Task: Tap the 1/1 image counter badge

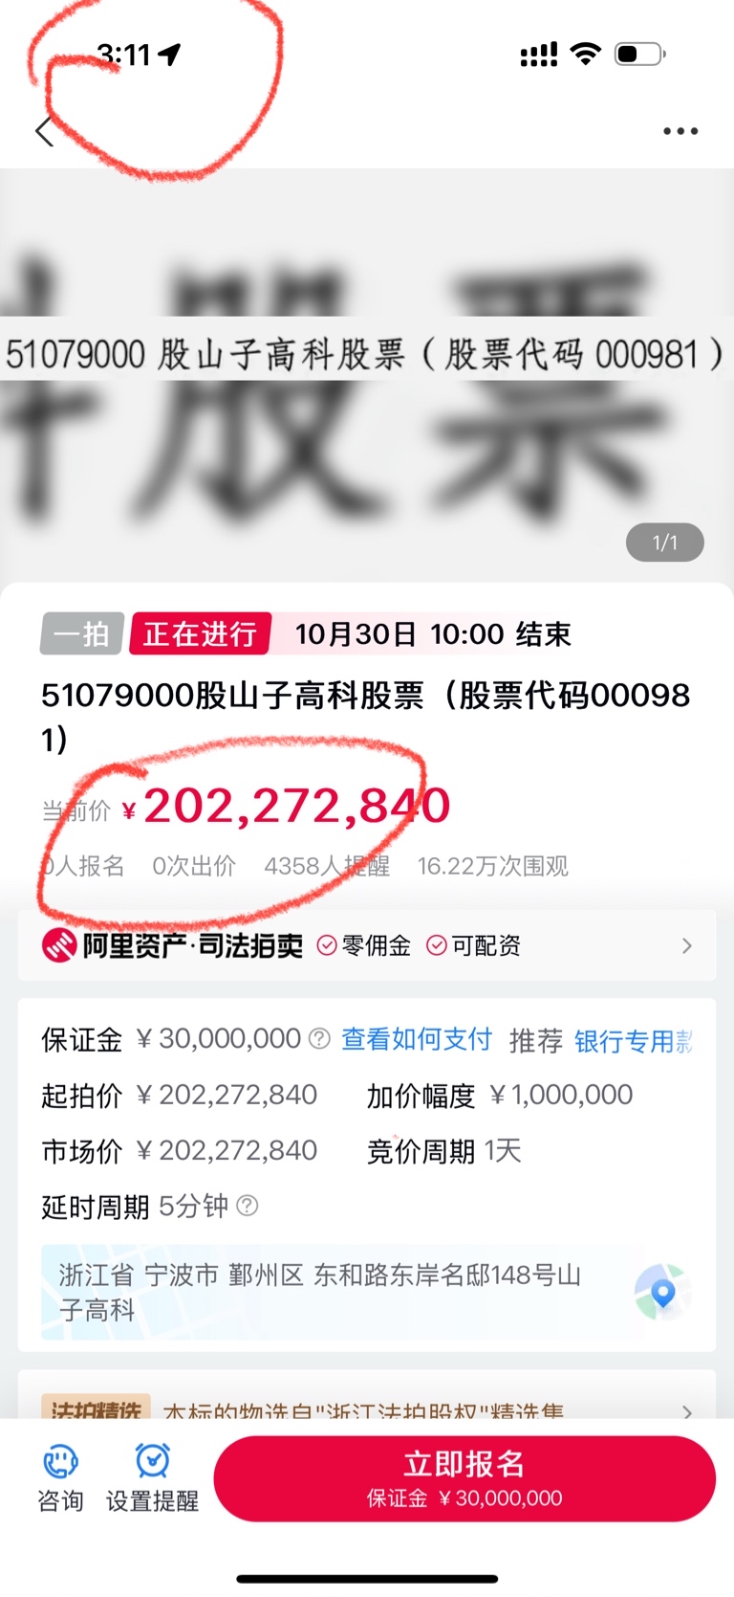Action: 665,543
